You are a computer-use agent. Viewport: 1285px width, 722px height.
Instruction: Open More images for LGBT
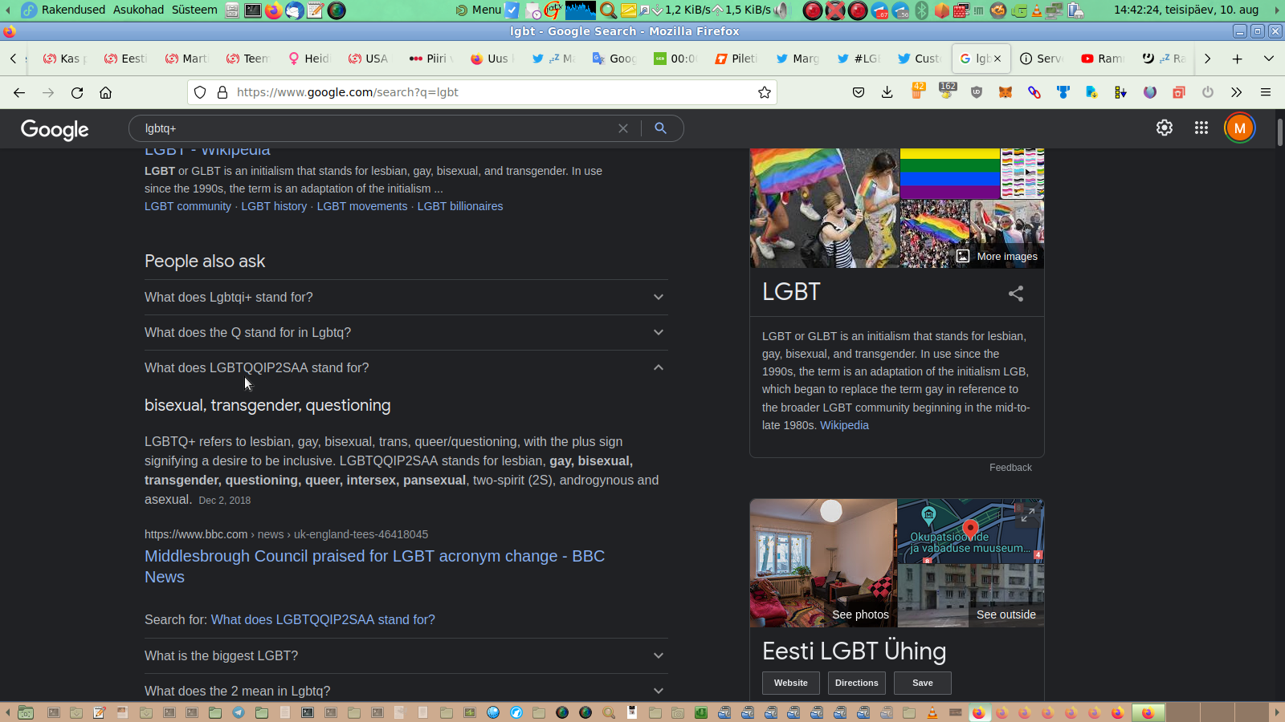point(997,257)
